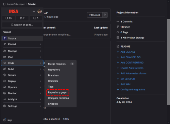Open merge requests counter 2
The width and height of the screenshot is (170, 124).
point(22,18)
